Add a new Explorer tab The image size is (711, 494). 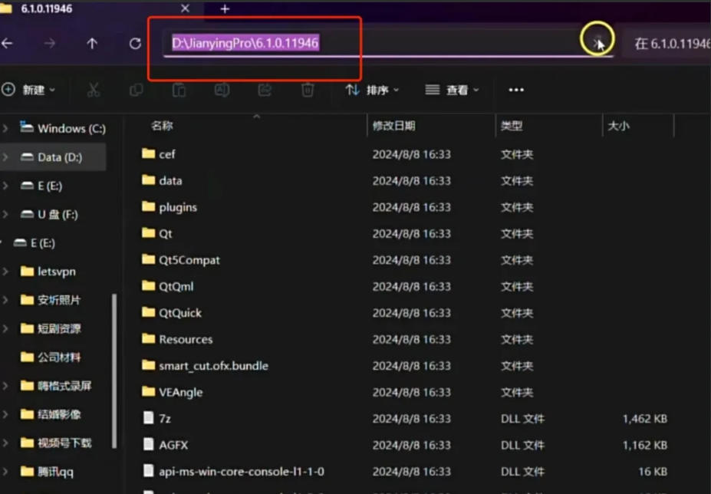coord(225,8)
